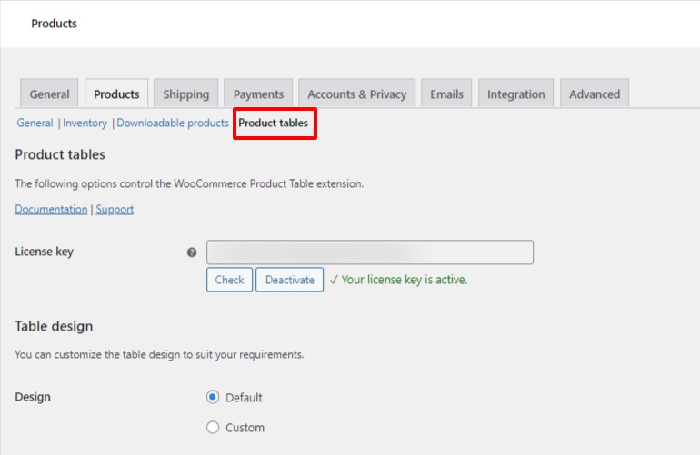The width and height of the screenshot is (700, 455).
Task: Open the Emails settings tab
Action: click(446, 94)
